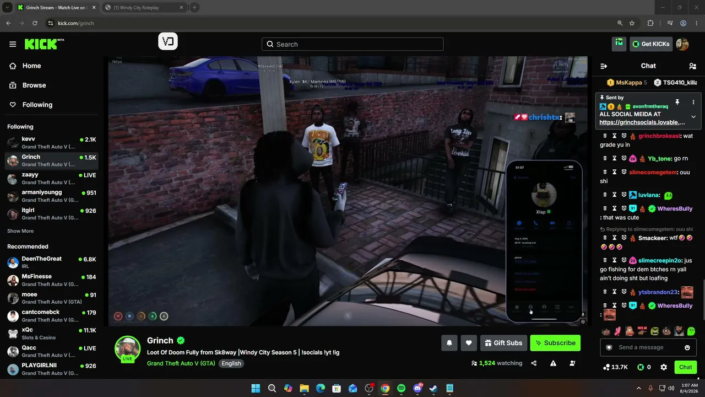Viewport: 705px width, 397px height.
Task: Open moderator user tools icon
Action: 572,363
